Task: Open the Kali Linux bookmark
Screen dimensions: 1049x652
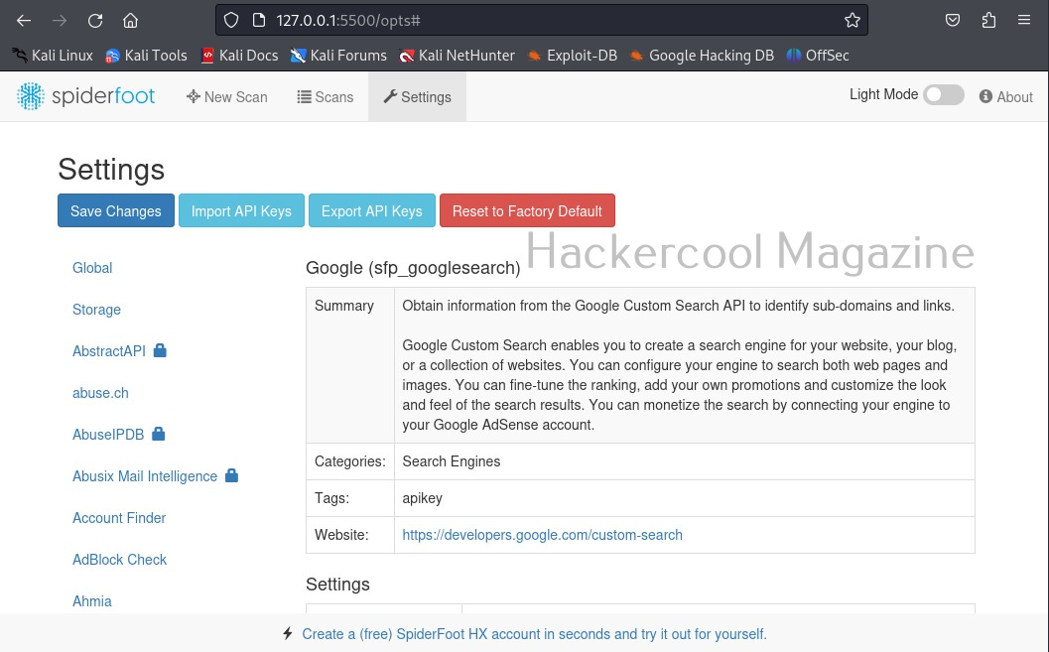Action: tap(53, 56)
